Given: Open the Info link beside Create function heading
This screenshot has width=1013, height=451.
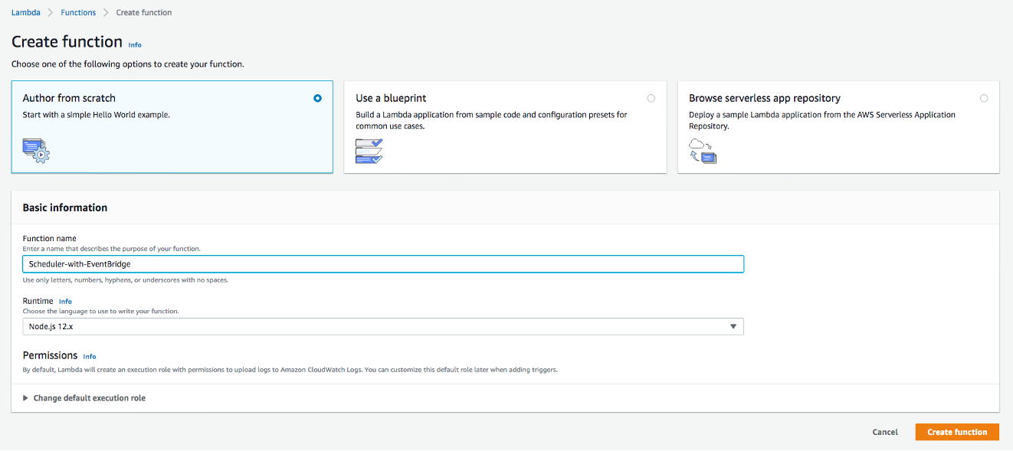Looking at the screenshot, I should (134, 44).
